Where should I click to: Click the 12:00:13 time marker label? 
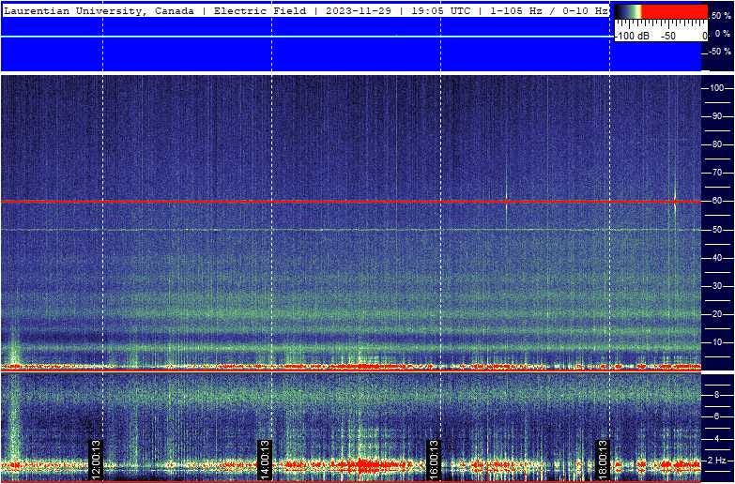point(96,460)
